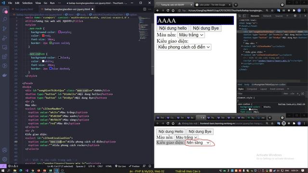The width and height of the screenshot is (308, 173).
Task: Toggle device toolbar icon in DevTools
Action: 244,16
